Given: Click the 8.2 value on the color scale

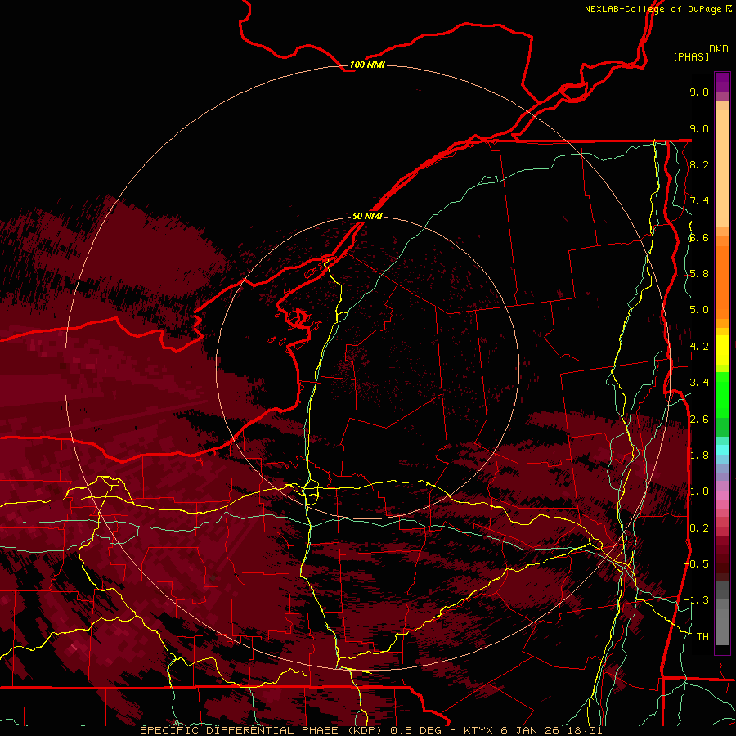Looking at the screenshot, I should pos(699,164).
